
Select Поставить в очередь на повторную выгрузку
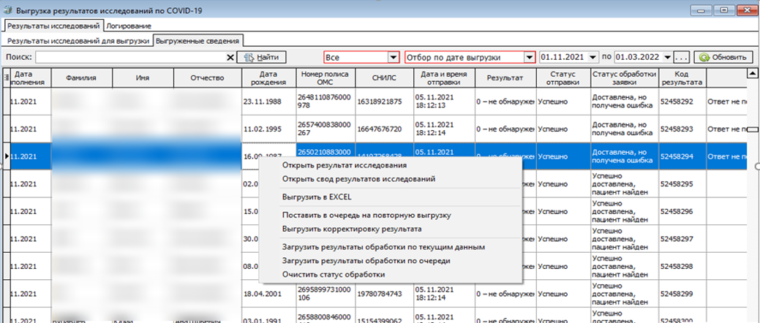(366, 216)
